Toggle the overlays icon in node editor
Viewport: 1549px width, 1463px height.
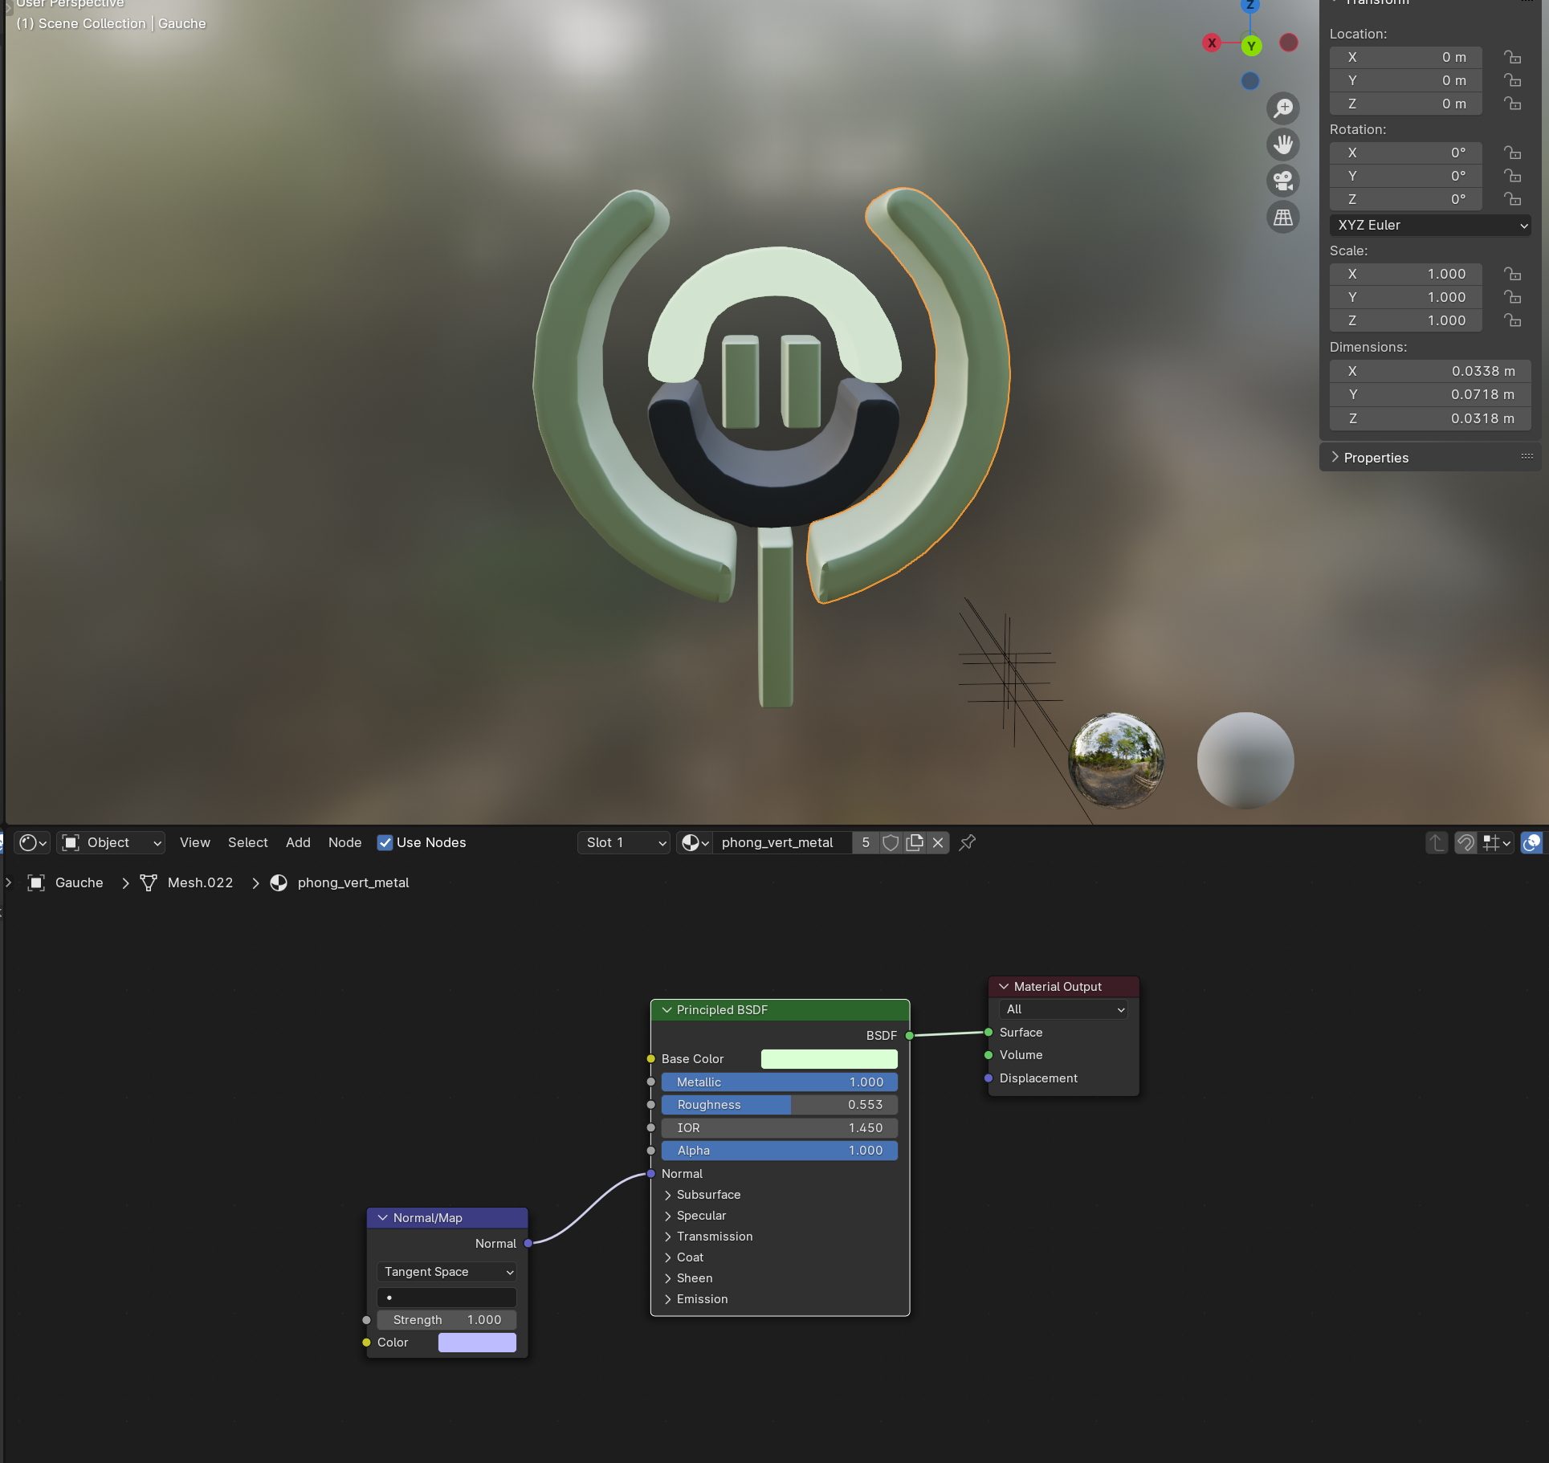tap(1531, 842)
